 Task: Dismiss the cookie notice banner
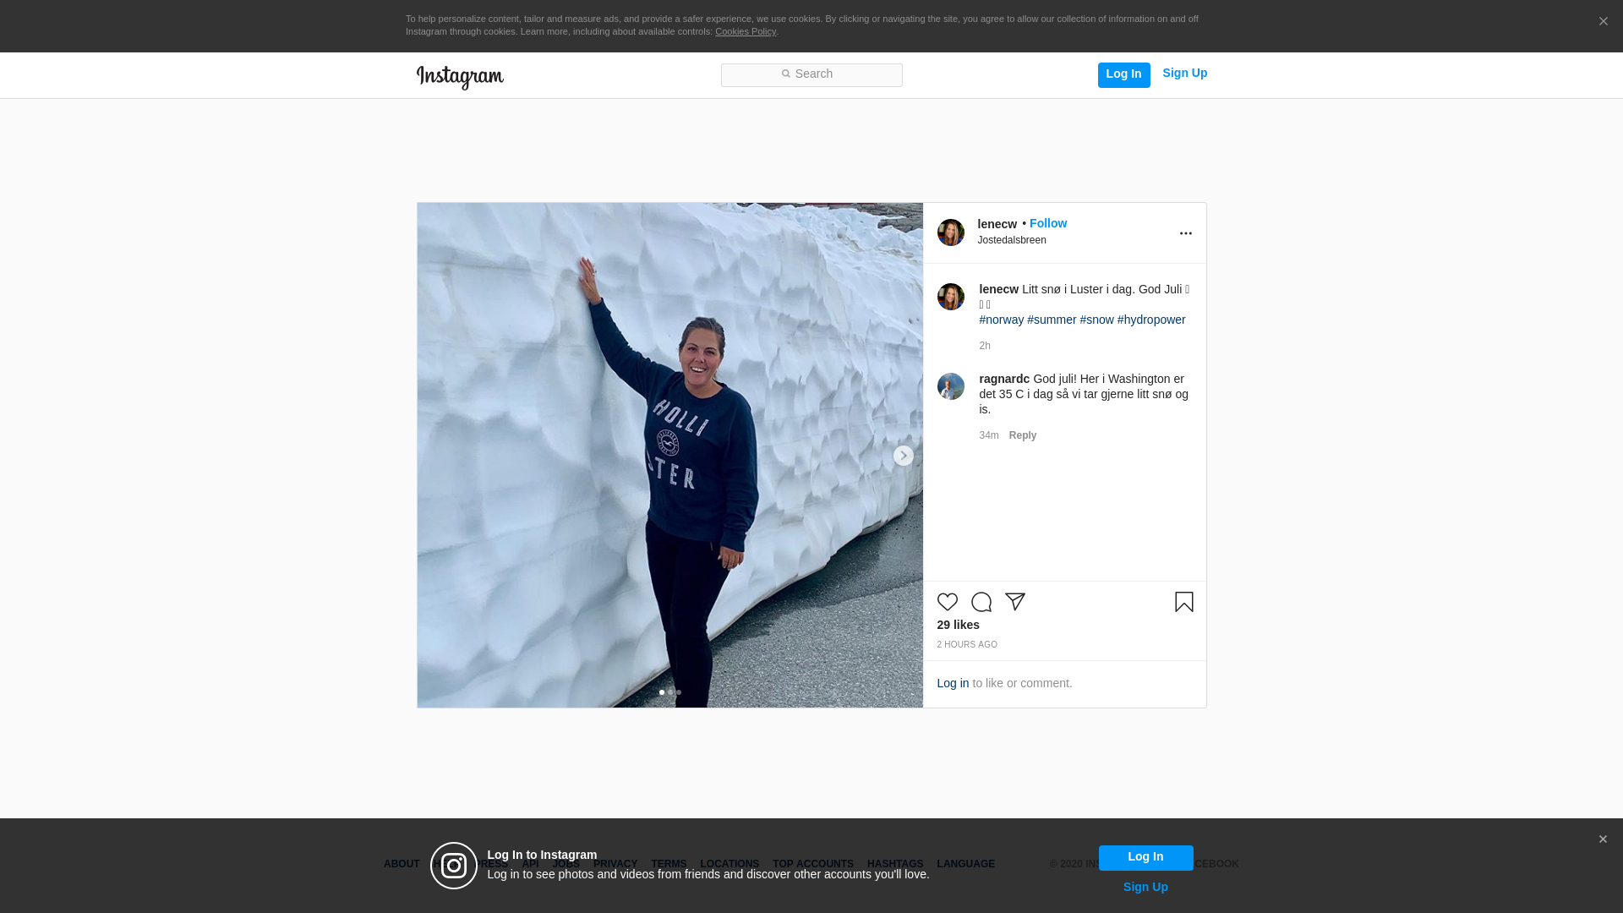[1603, 22]
